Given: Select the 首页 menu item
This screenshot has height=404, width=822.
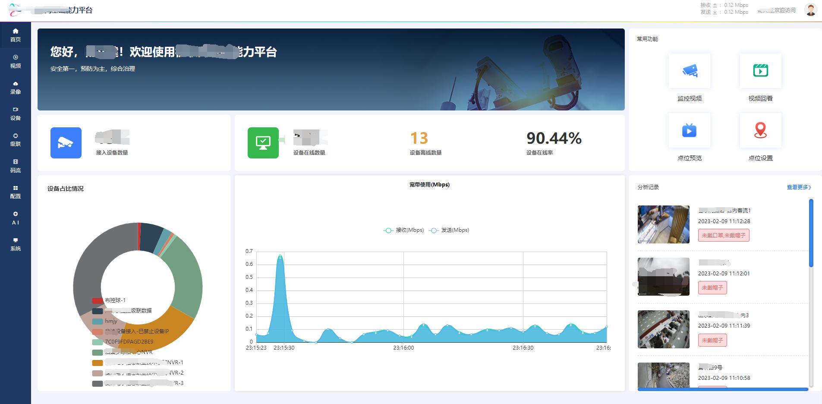Looking at the screenshot, I should coord(16,35).
